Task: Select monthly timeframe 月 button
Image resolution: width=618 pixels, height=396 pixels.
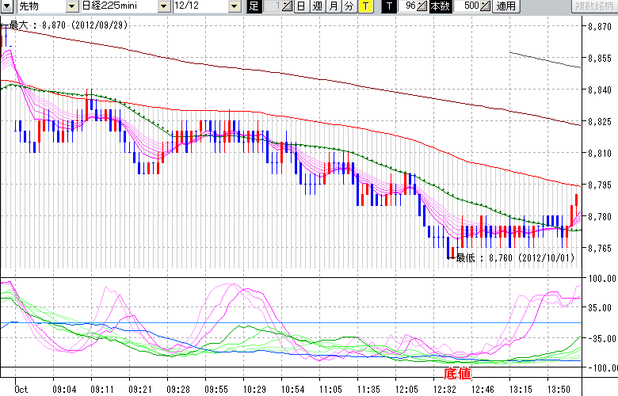Action: click(x=333, y=6)
